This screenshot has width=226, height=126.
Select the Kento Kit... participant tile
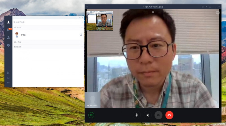(93, 100)
